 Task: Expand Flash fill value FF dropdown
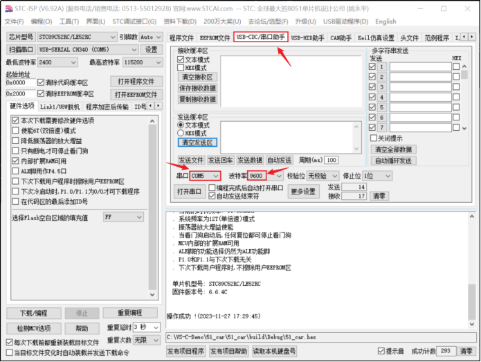139,217
